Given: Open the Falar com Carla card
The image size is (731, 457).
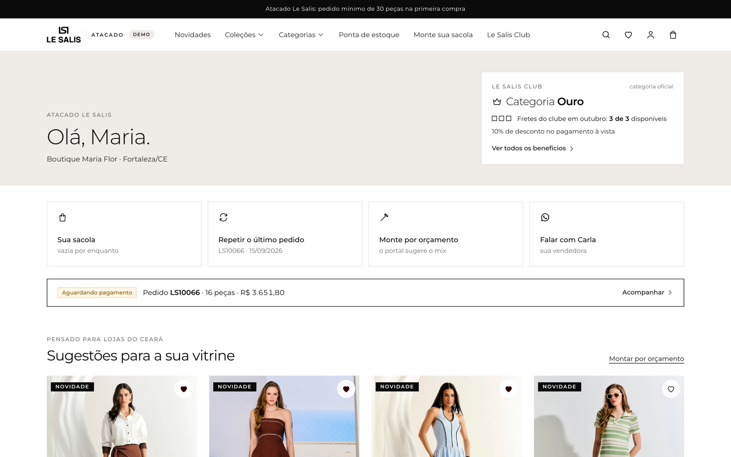Looking at the screenshot, I should pyautogui.click(x=607, y=234).
